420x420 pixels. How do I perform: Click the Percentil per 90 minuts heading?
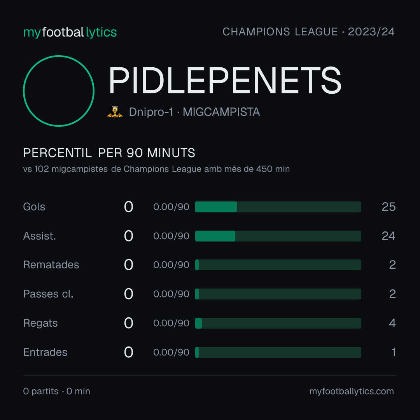pyautogui.click(x=109, y=153)
